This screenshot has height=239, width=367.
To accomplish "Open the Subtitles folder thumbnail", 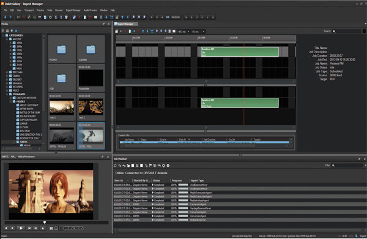I will click(x=91, y=49).
